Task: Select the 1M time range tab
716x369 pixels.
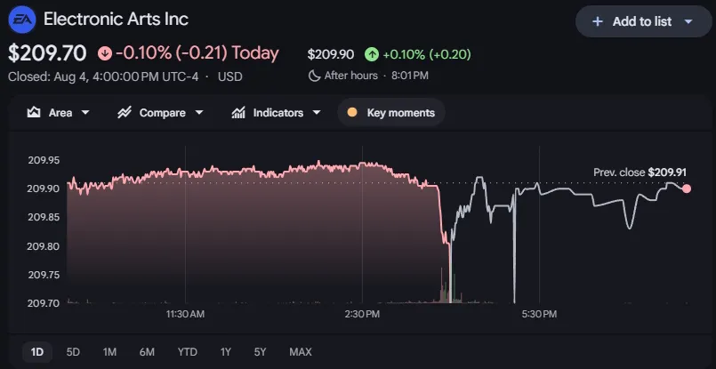Action: click(x=109, y=352)
